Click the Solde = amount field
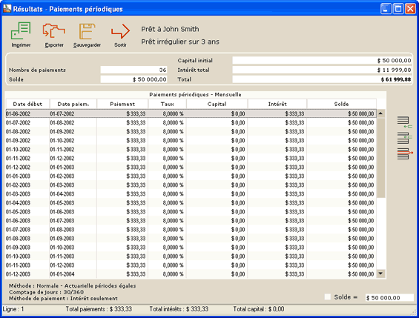This screenshot has height=318, width=419. pos(389,297)
